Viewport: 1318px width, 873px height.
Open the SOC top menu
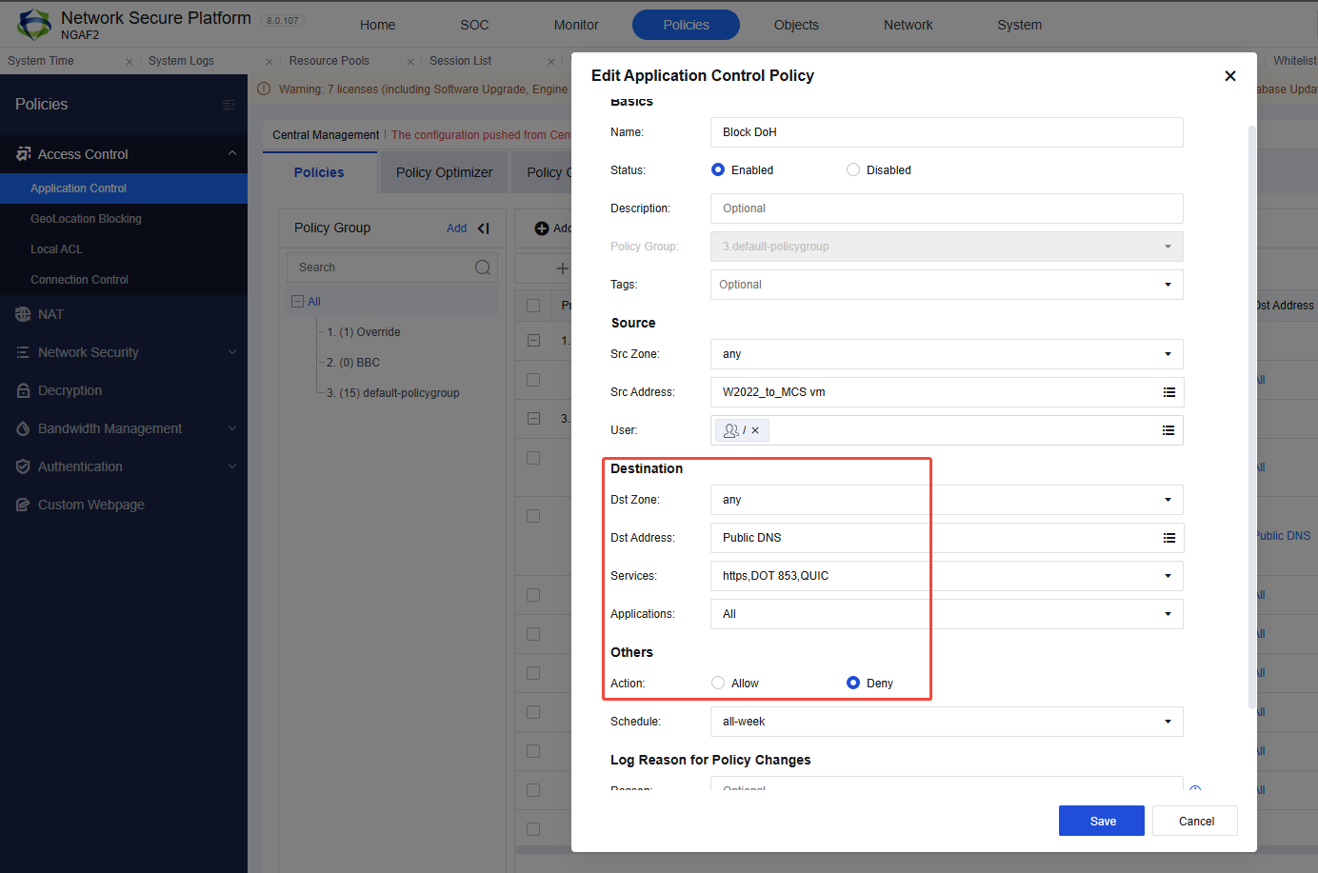pyautogui.click(x=474, y=25)
